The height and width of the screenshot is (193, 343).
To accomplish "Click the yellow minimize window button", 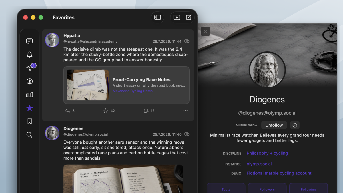I will coord(33,17).
